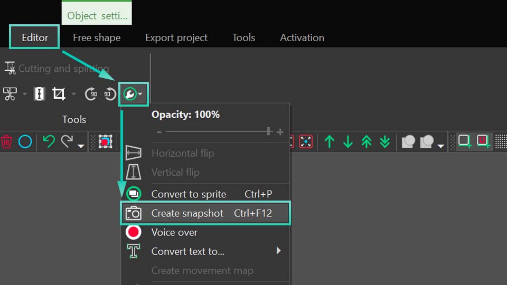
Task: Activate the crop tool icon
Action: (x=59, y=94)
